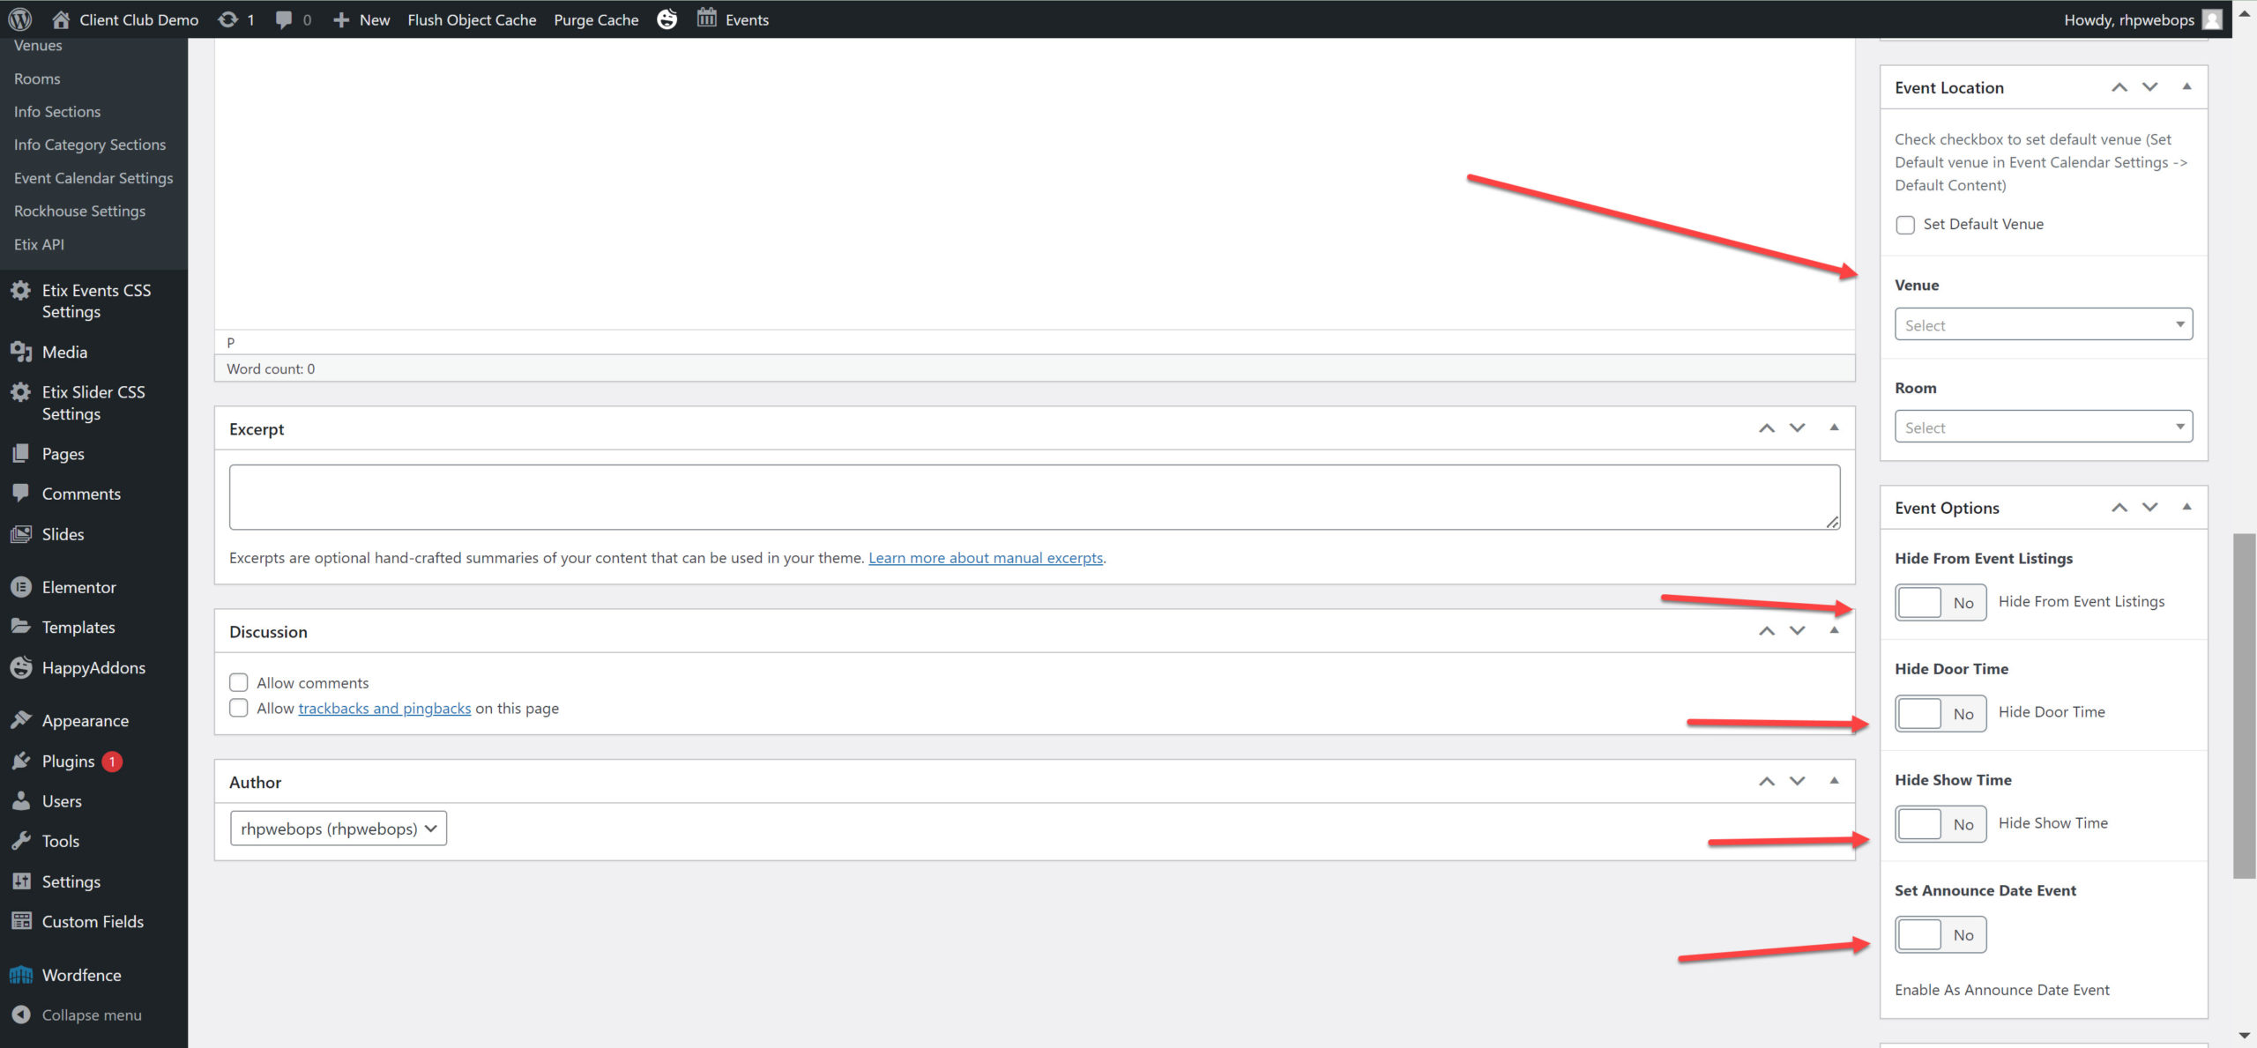Image resolution: width=2257 pixels, height=1048 pixels.
Task: Enable the Allow comments checkbox
Action: pyautogui.click(x=238, y=682)
